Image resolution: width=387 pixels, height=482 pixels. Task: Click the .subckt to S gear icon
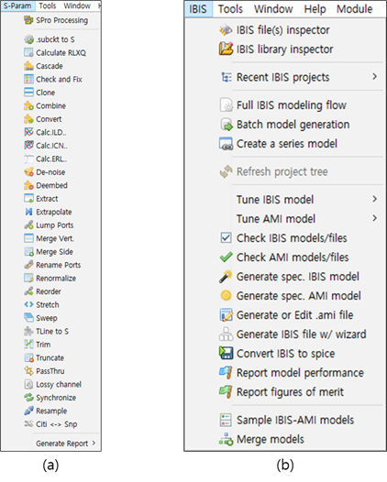pyautogui.click(x=28, y=39)
